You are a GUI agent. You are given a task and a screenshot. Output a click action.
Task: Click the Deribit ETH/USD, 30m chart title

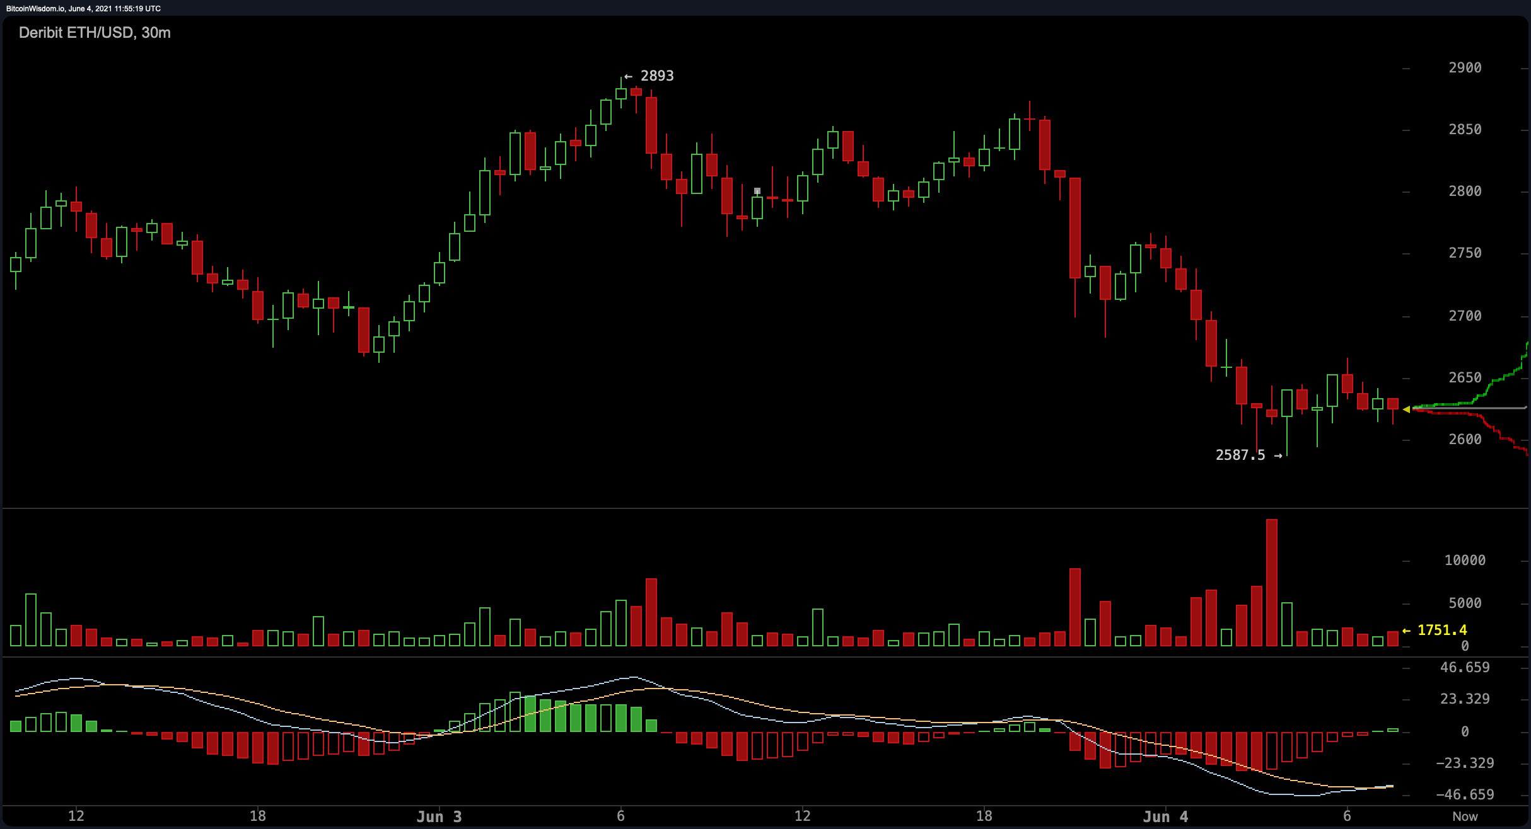(95, 33)
